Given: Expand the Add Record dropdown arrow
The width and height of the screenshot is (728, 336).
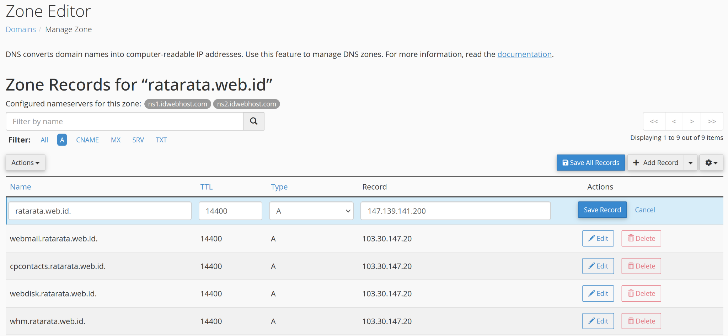Looking at the screenshot, I should click(690, 163).
